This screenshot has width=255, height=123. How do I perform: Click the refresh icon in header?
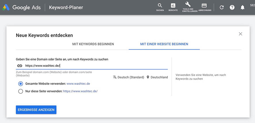pos(221,7)
